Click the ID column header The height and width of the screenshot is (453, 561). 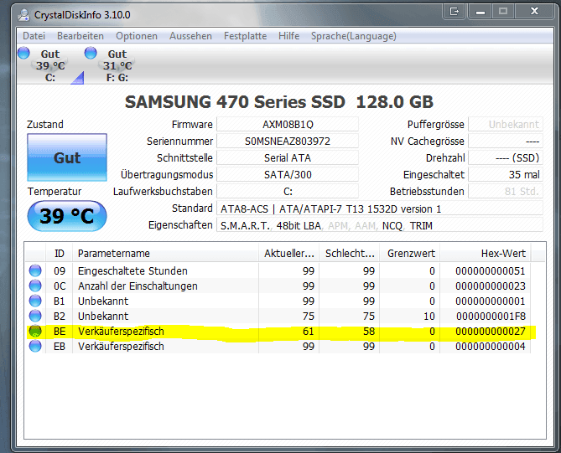(x=60, y=253)
